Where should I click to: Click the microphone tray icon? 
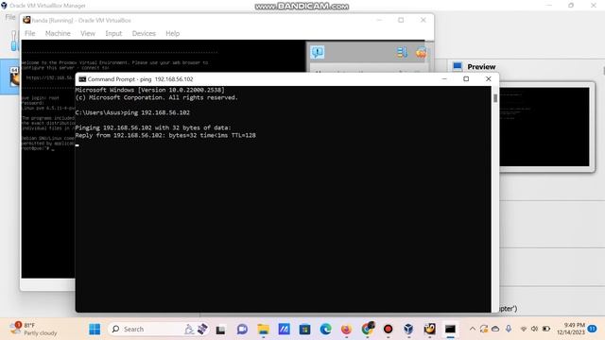coord(509,329)
